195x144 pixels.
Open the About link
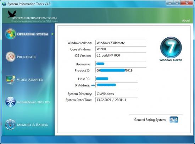(186, 21)
